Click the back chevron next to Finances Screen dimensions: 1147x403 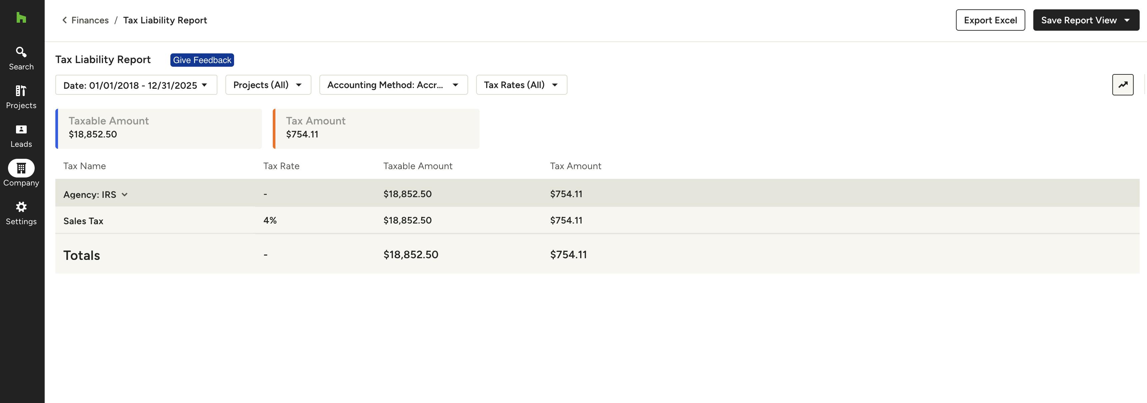click(x=64, y=20)
